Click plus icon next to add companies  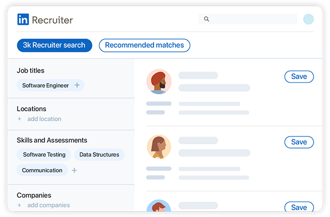tap(19, 205)
